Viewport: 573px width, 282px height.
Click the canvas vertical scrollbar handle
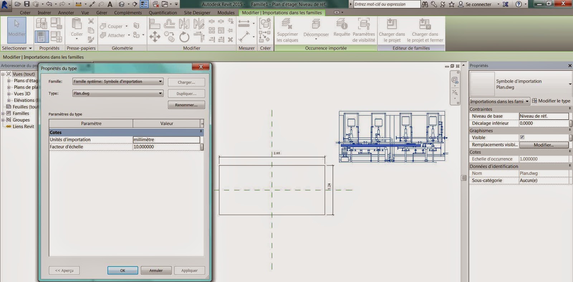[x=464, y=178]
